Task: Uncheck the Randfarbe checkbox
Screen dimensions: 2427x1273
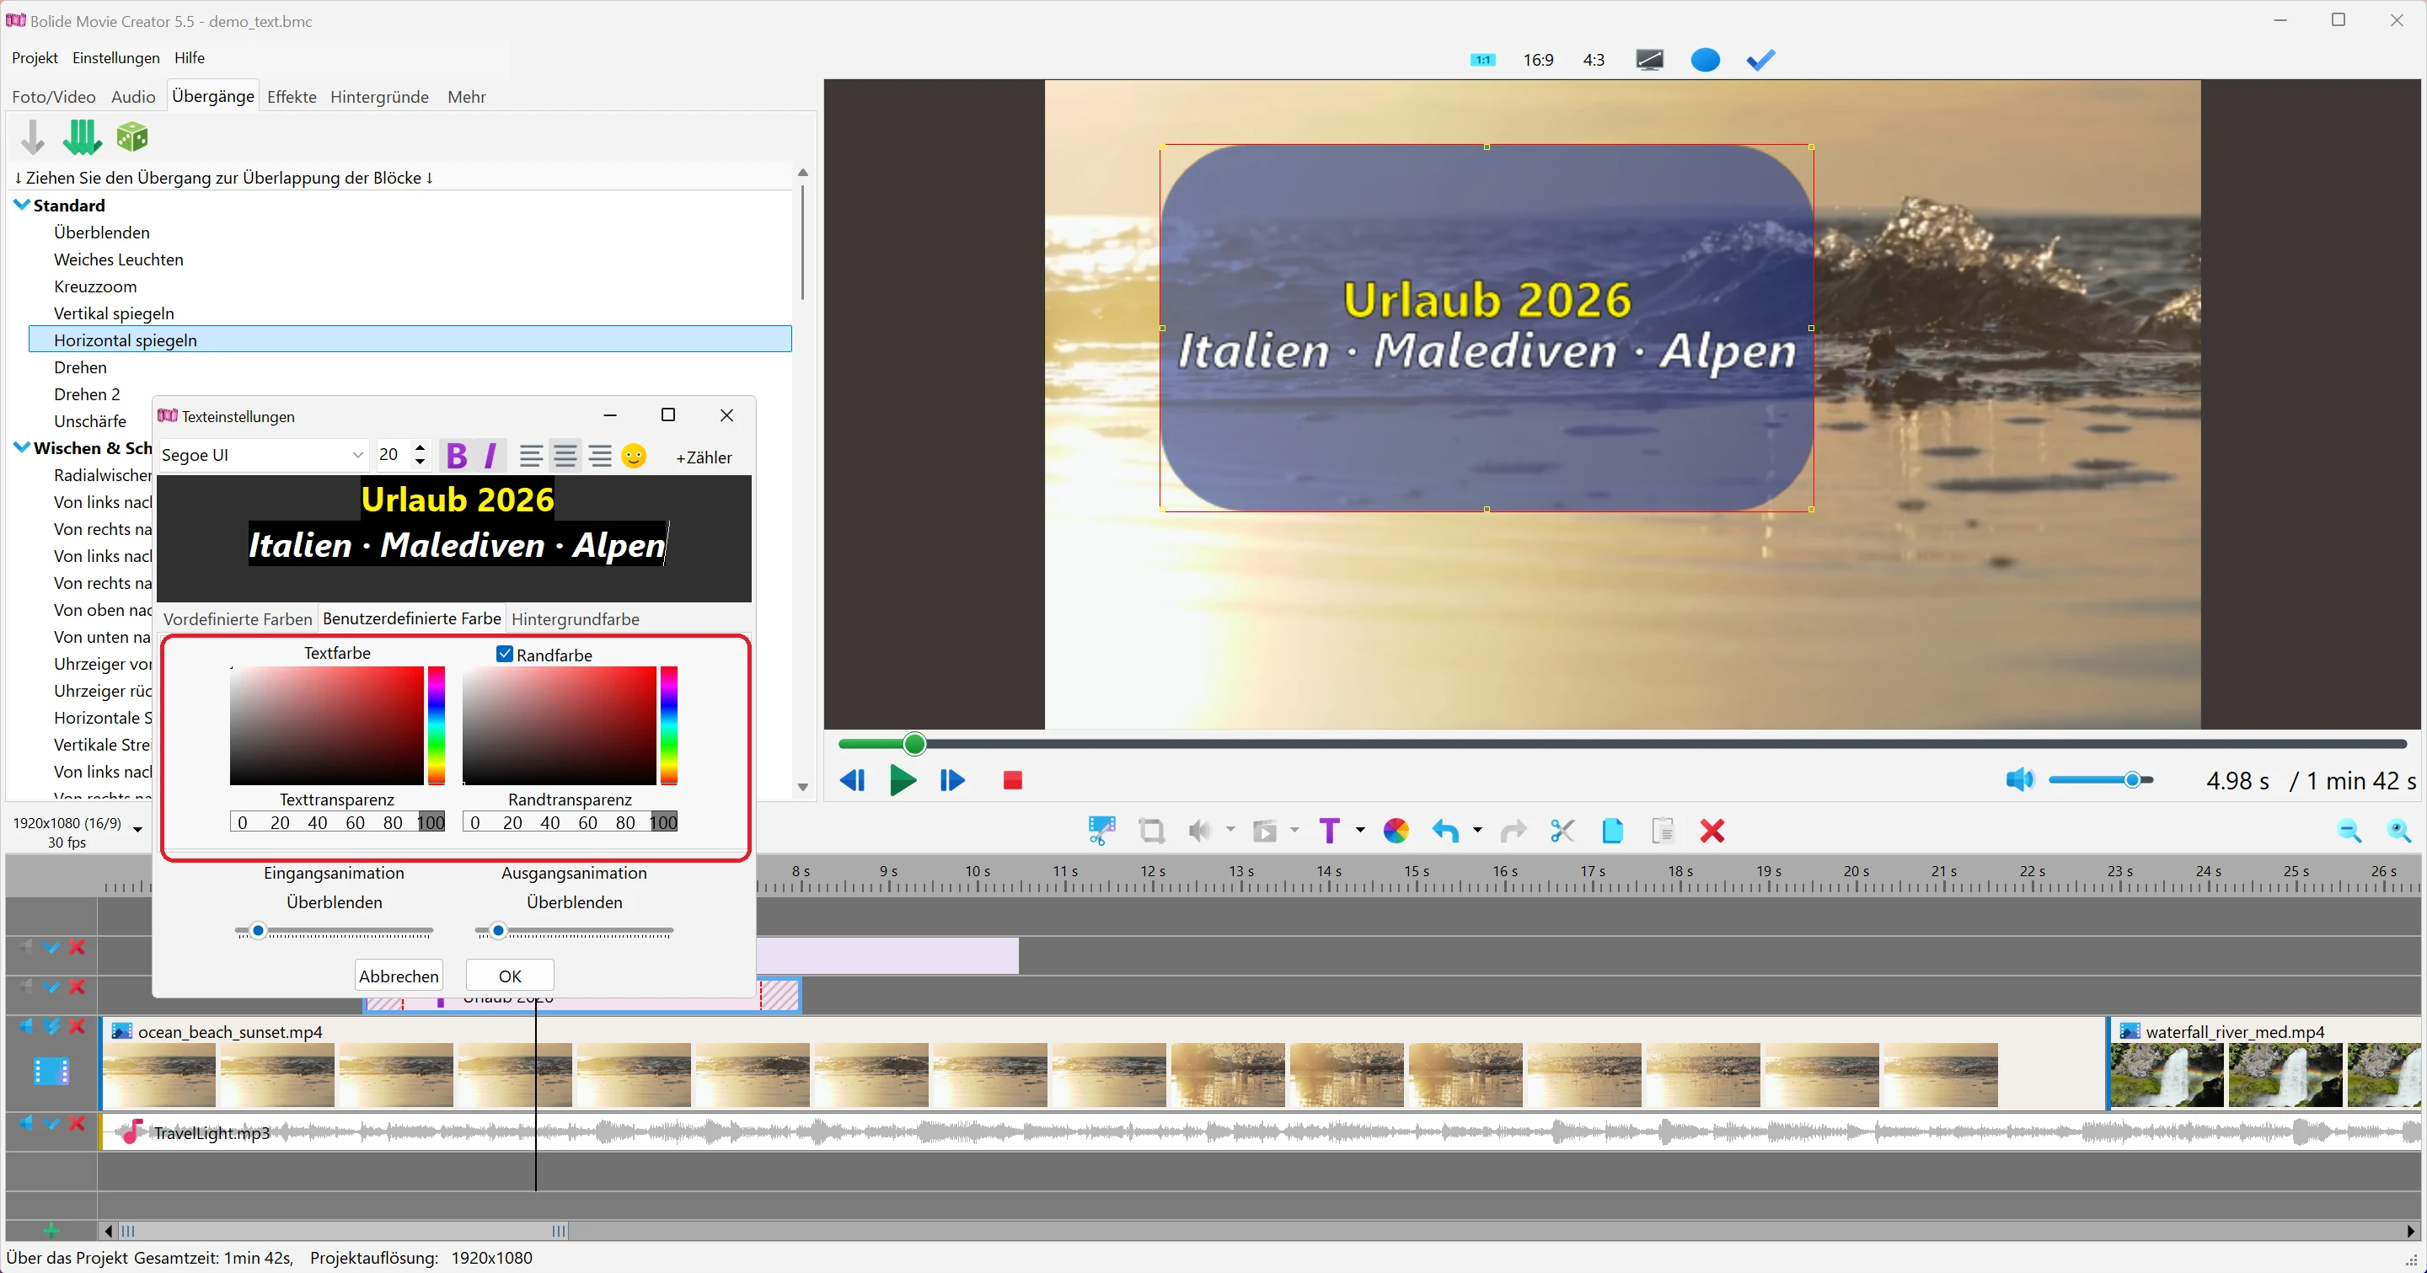Action: [x=505, y=654]
